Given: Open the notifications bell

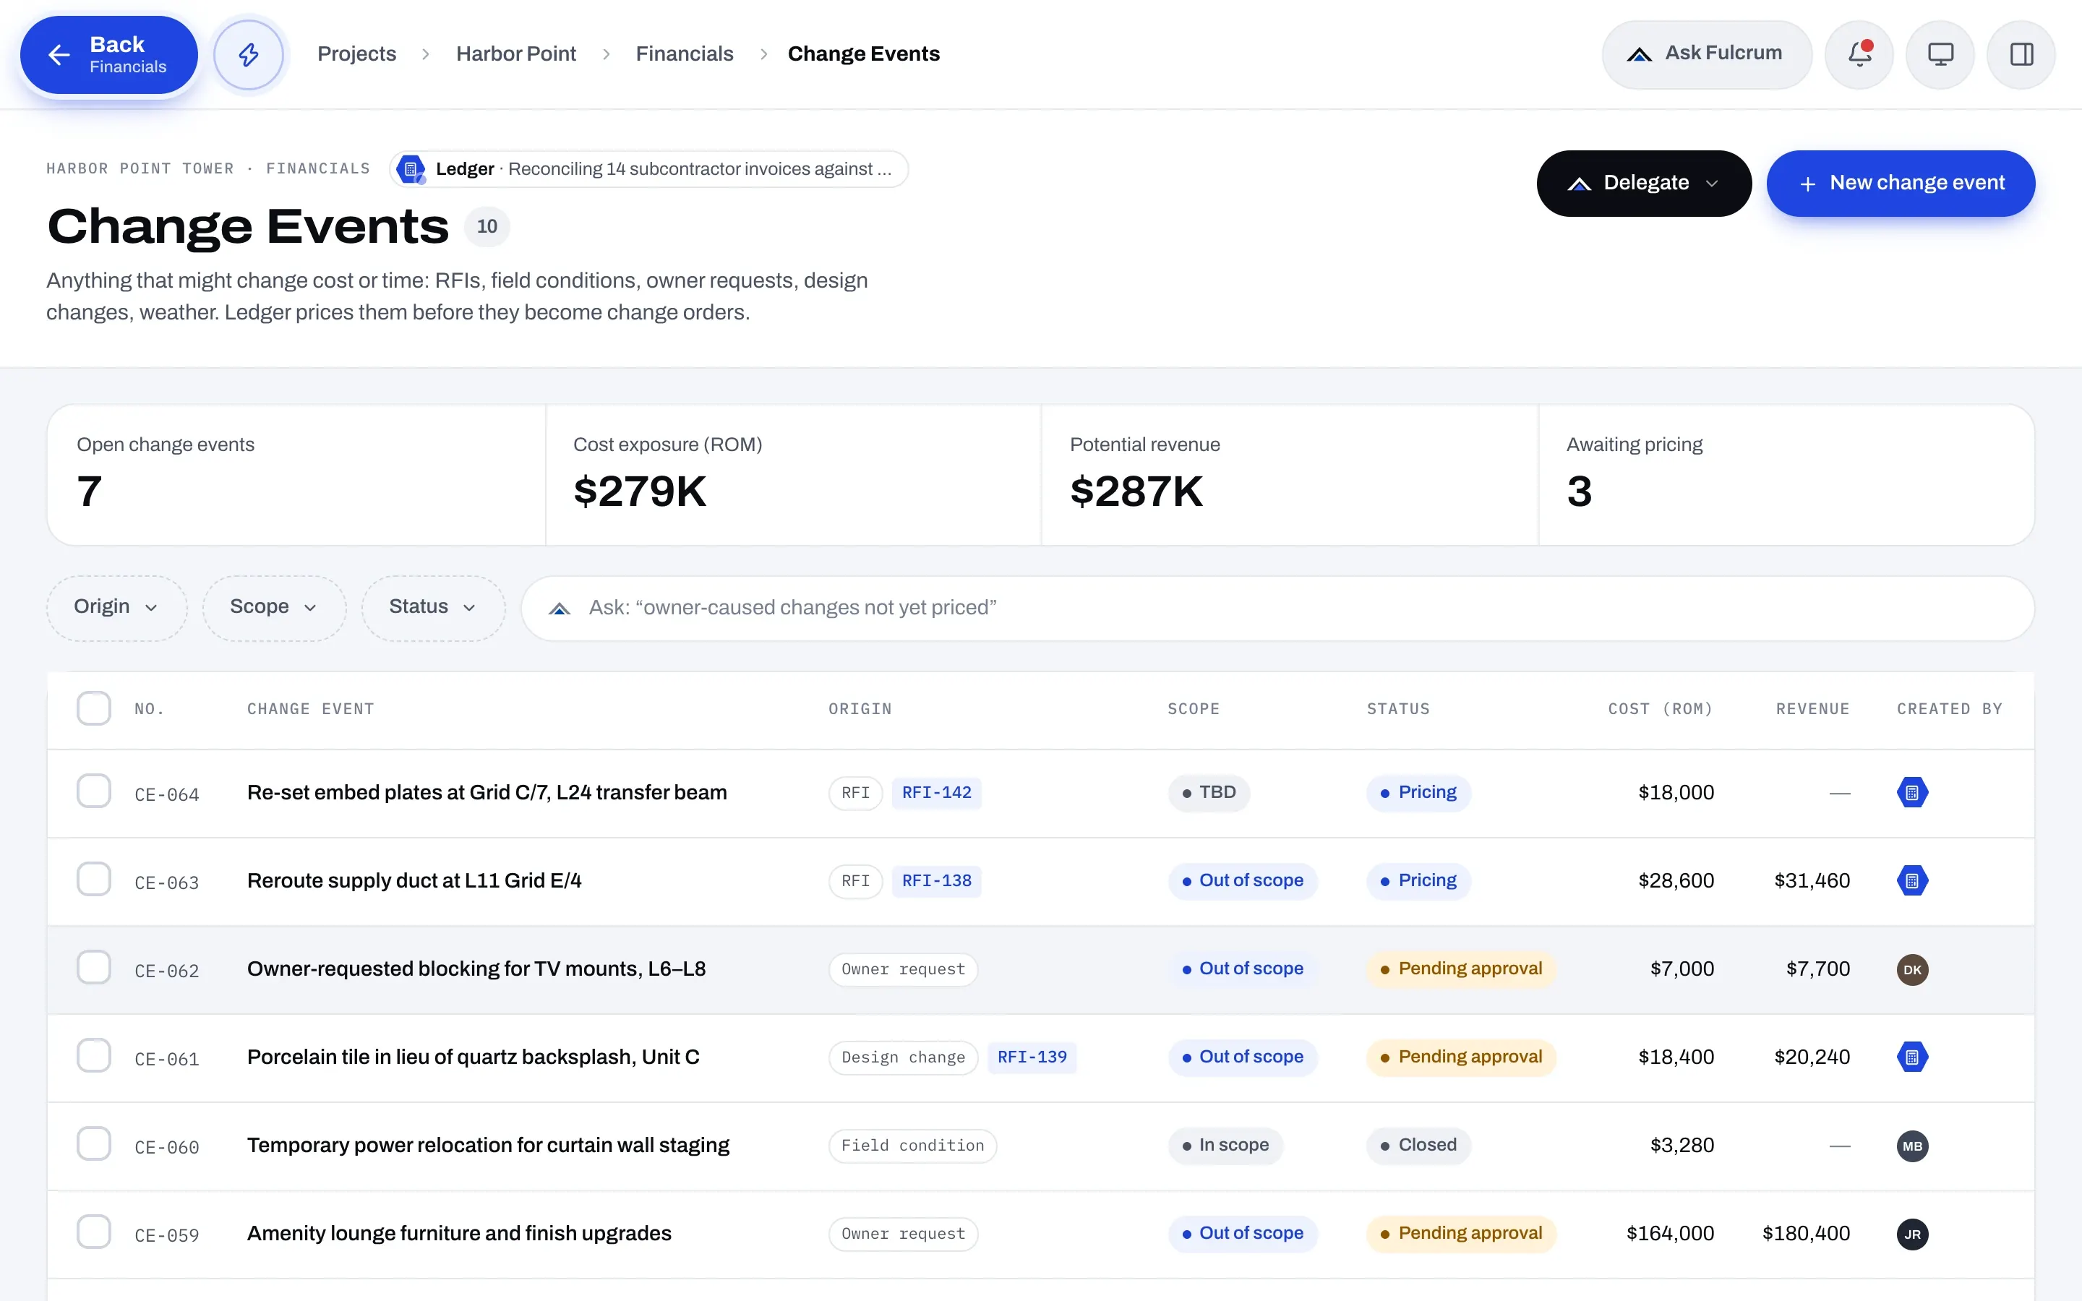Looking at the screenshot, I should tap(1859, 55).
